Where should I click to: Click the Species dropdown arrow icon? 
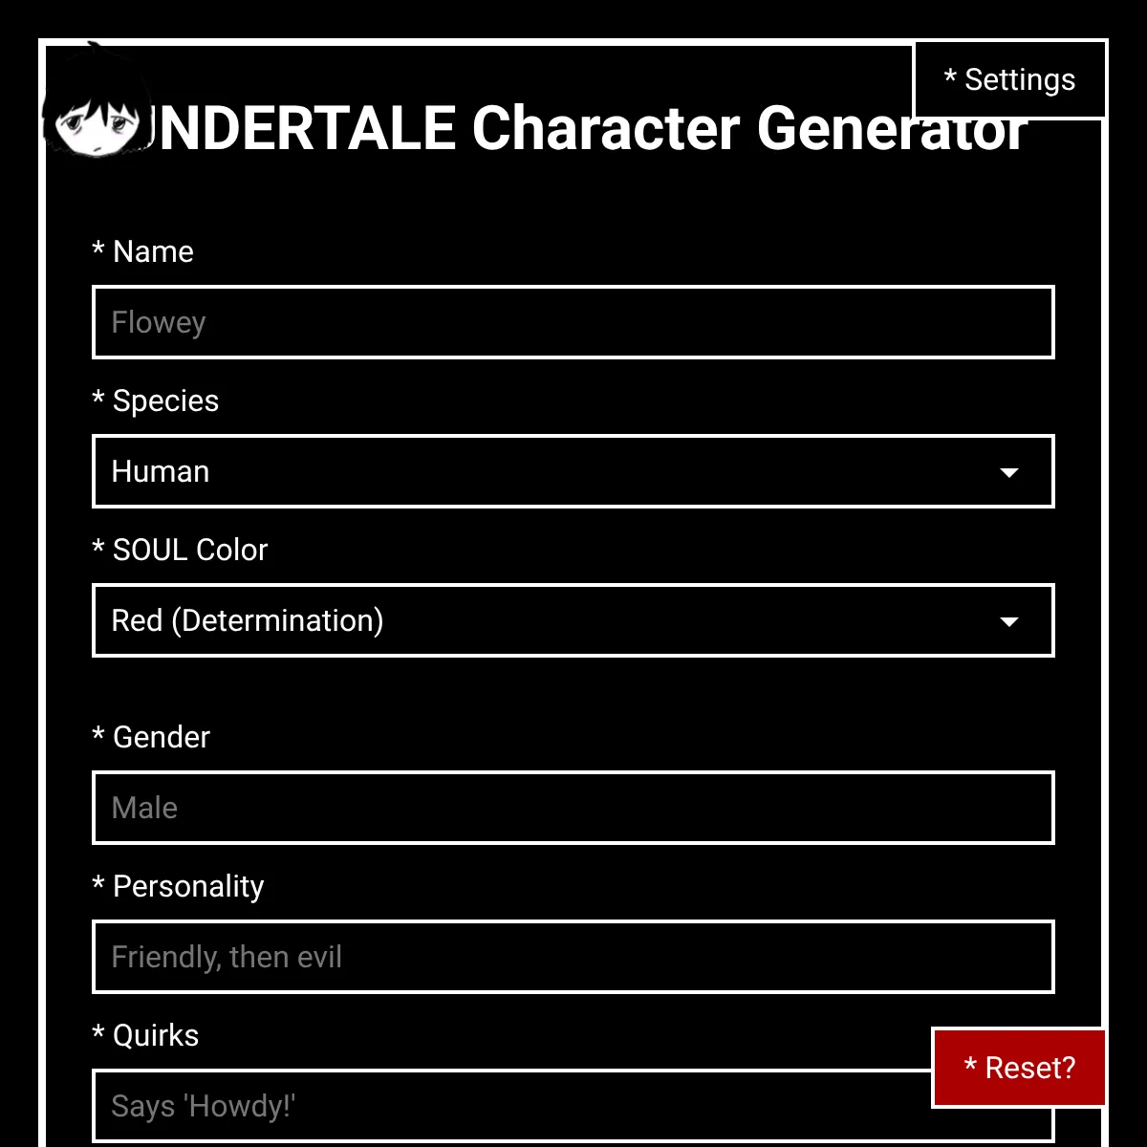coord(1008,472)
